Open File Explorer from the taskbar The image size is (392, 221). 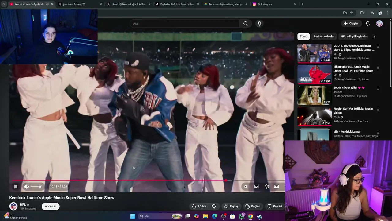click(205, 216)
